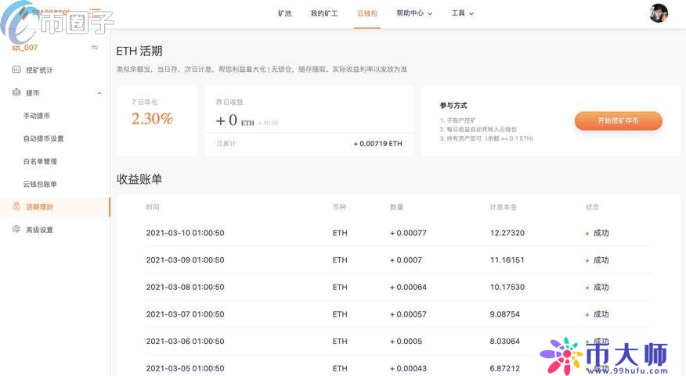Open 高级设置 in the sidebar

[39, 230]
